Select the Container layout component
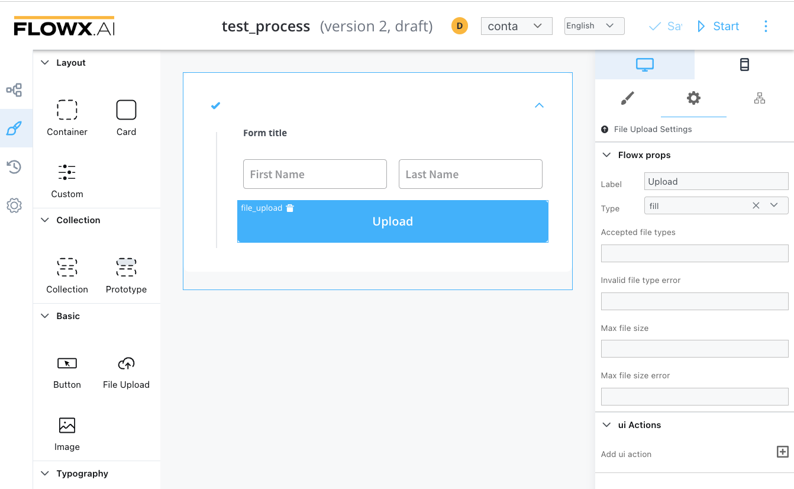The height and width of the screenshot is (489, 794). (67, 118)
